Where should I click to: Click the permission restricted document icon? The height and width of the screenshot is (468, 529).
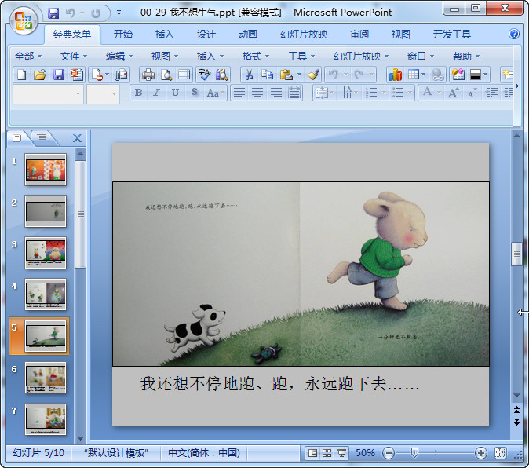(97, 75)
